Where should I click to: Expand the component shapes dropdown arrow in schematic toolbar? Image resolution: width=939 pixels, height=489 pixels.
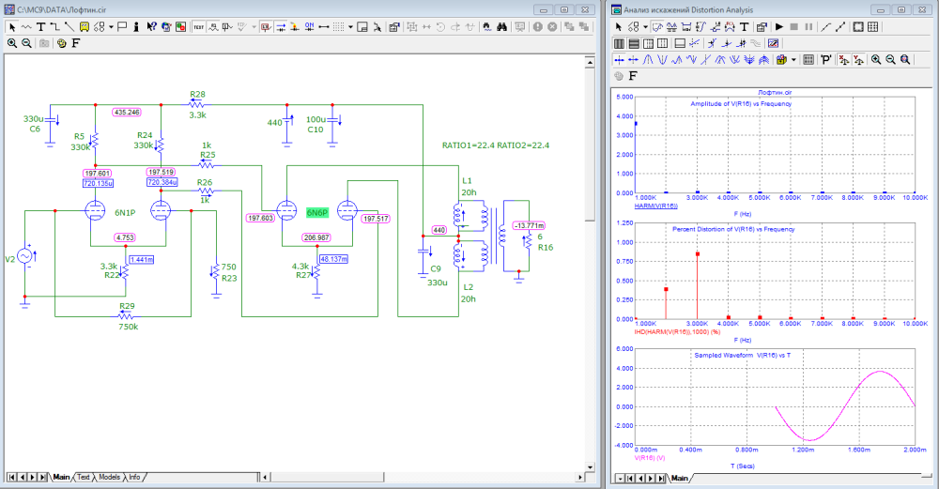[111, 27]
